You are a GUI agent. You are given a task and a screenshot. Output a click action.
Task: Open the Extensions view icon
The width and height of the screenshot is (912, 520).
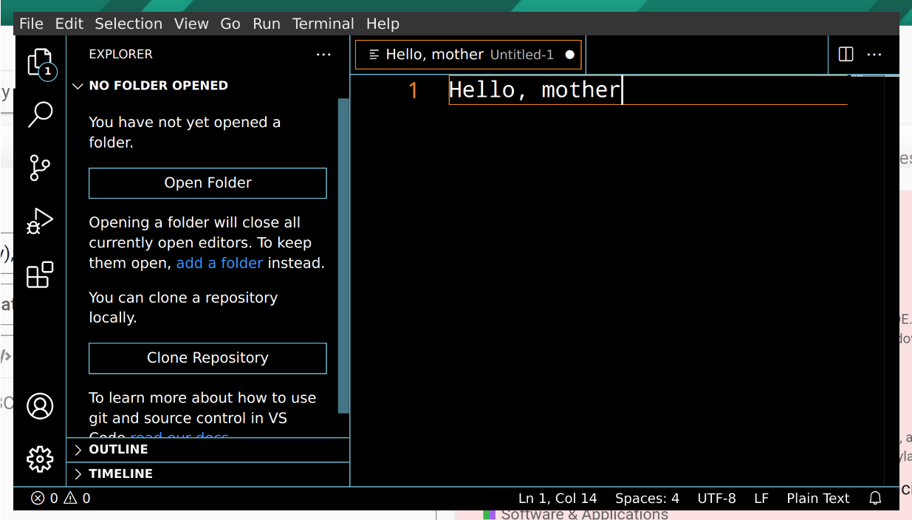tap(40, 275)
